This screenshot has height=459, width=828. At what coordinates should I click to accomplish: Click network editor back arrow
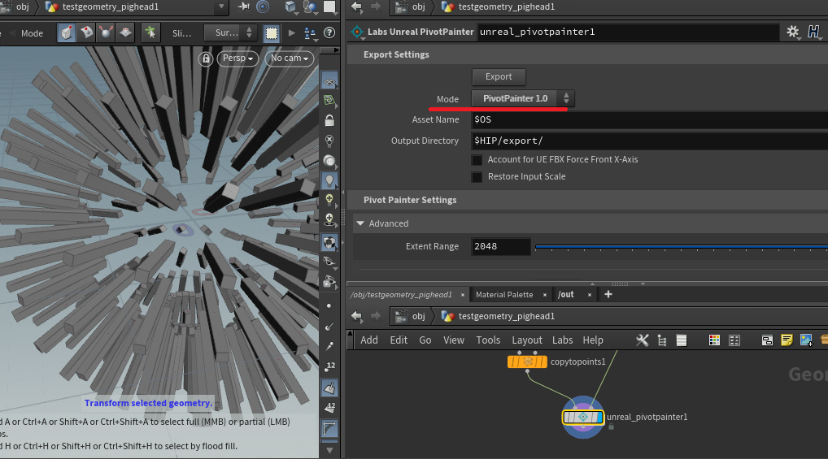tap(357, 316)
